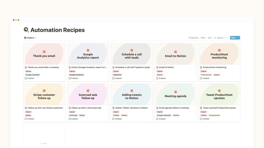Open the Filter menu
This screenshot has width=264, height=148.
[203, 38]
